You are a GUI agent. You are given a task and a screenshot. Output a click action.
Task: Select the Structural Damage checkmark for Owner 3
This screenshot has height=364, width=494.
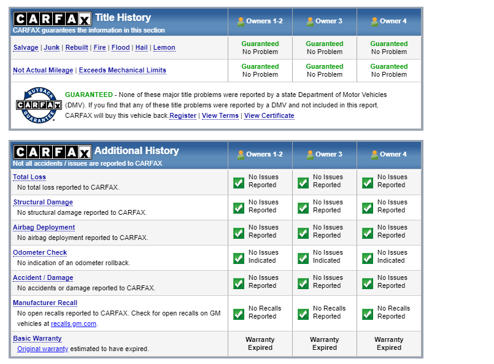303,208
